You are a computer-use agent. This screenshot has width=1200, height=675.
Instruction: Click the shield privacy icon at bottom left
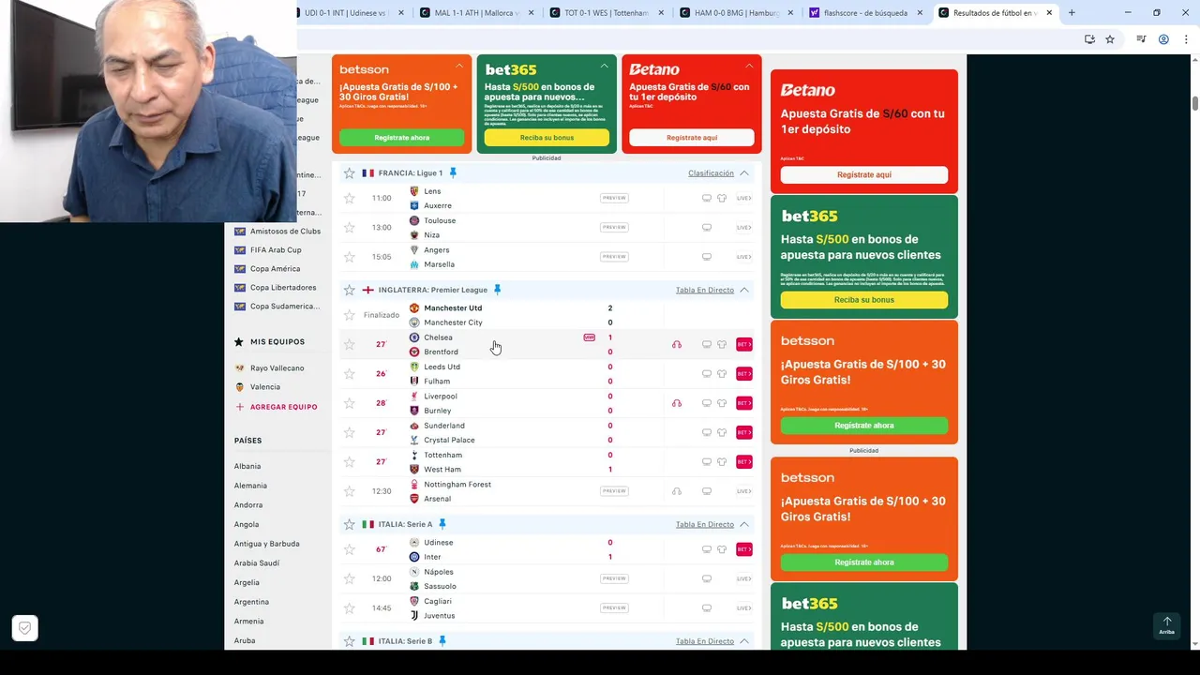[x=25, y=628]
